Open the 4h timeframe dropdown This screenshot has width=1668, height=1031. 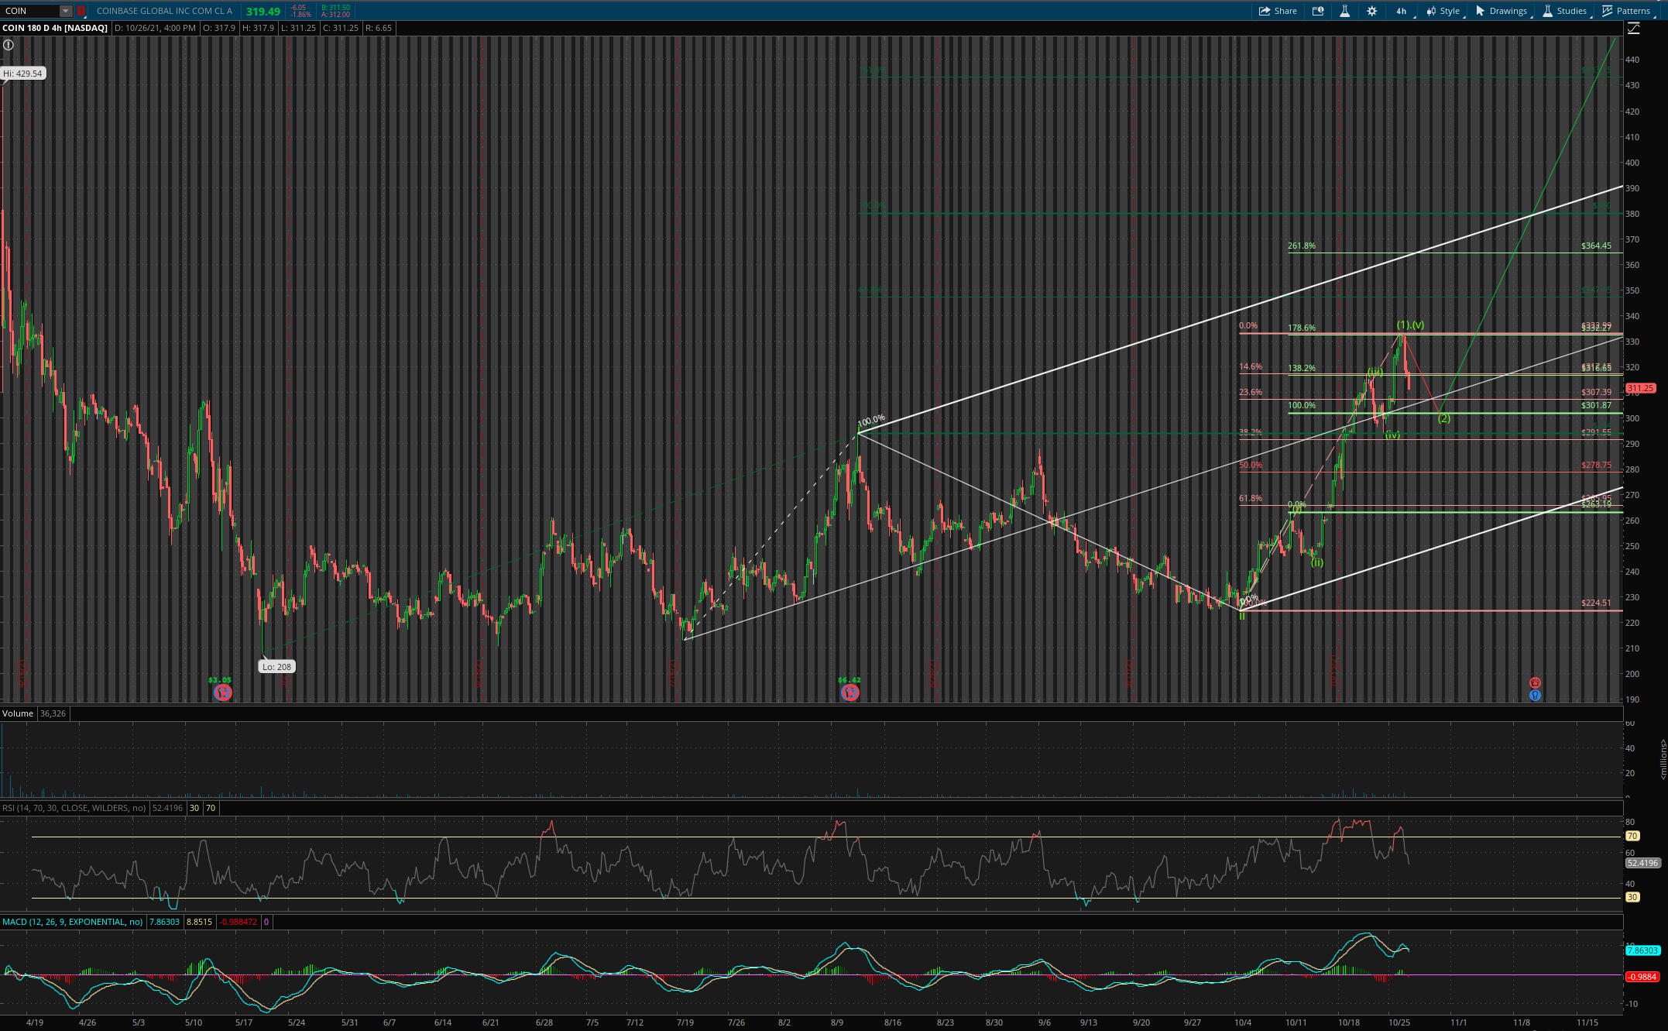pyautogui.click(x=1402, y=11)
